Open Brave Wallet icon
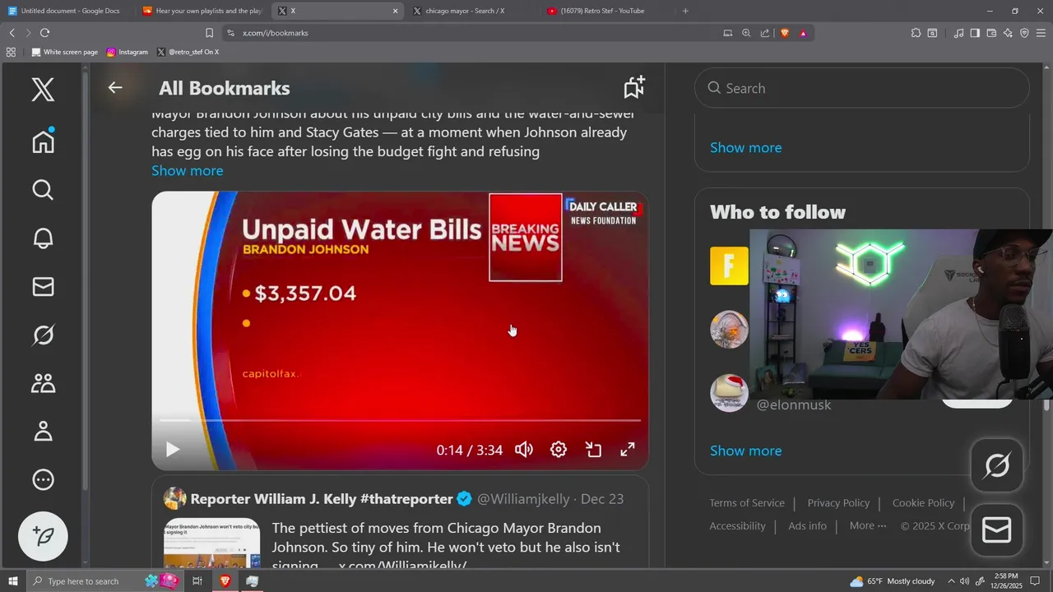 point(991,33)
